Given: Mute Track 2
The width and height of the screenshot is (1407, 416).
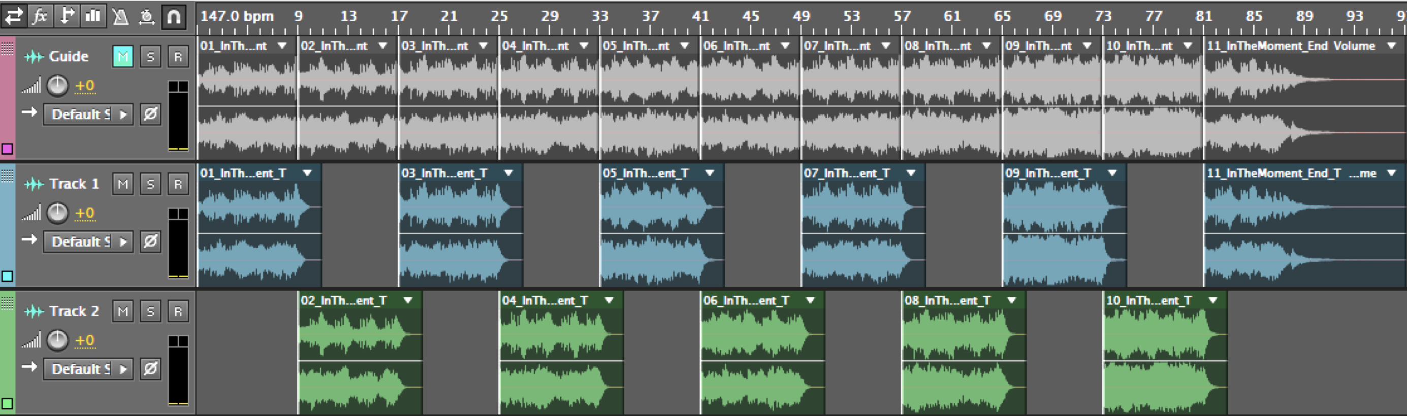Looking at the screenshot, I should tap(123, 311).
